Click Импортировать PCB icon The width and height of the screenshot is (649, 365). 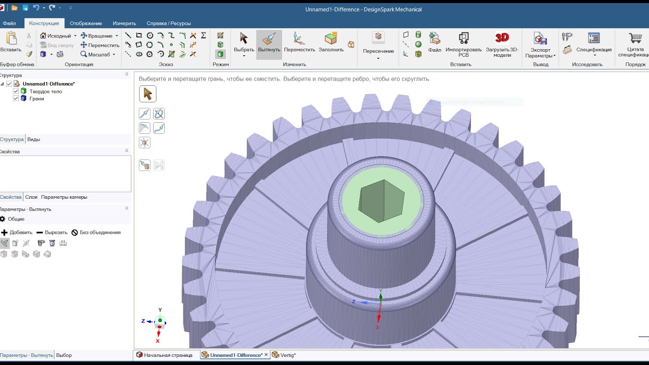click(x=463, y=44)
